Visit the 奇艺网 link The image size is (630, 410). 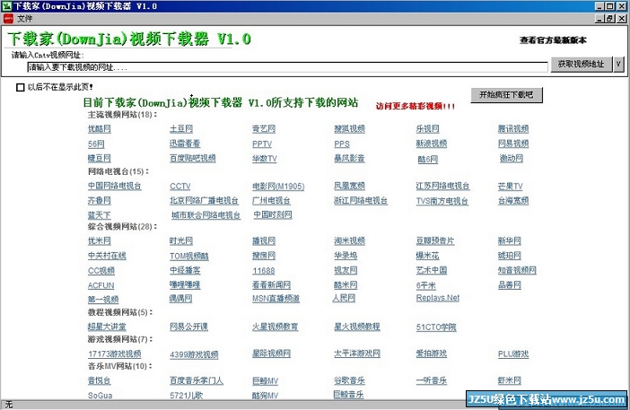click(x=264, y=129)
